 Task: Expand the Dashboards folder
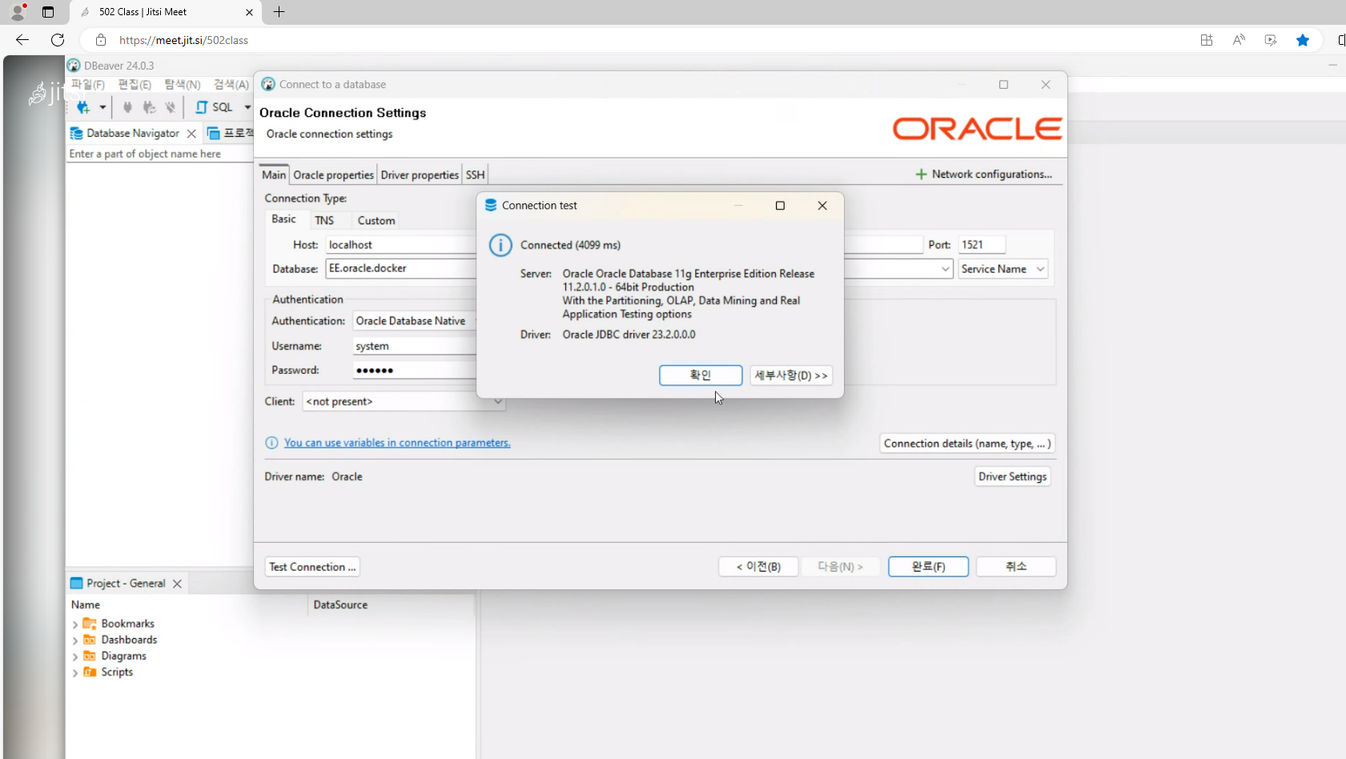coord(75,641)
